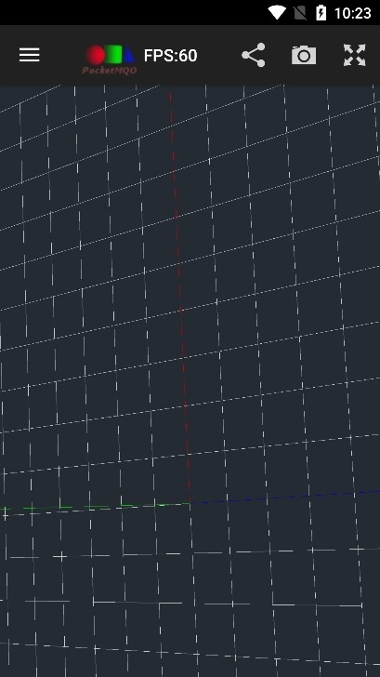Click the 10:23 clock in status bar
The image size is (380, 677).
pos(353,13)
